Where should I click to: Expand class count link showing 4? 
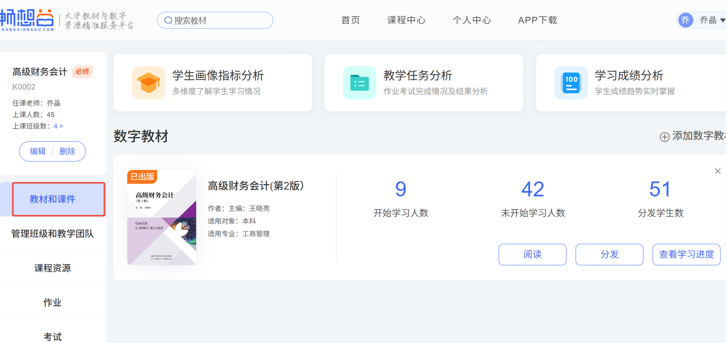click(x=58, y=126)
